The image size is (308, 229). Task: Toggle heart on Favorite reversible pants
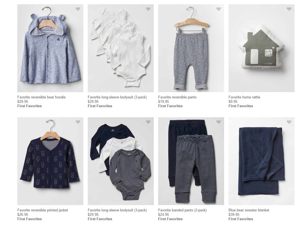(x=219, y=9)
